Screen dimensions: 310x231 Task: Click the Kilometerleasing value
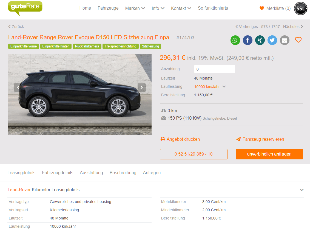click(x=64, y=210)
